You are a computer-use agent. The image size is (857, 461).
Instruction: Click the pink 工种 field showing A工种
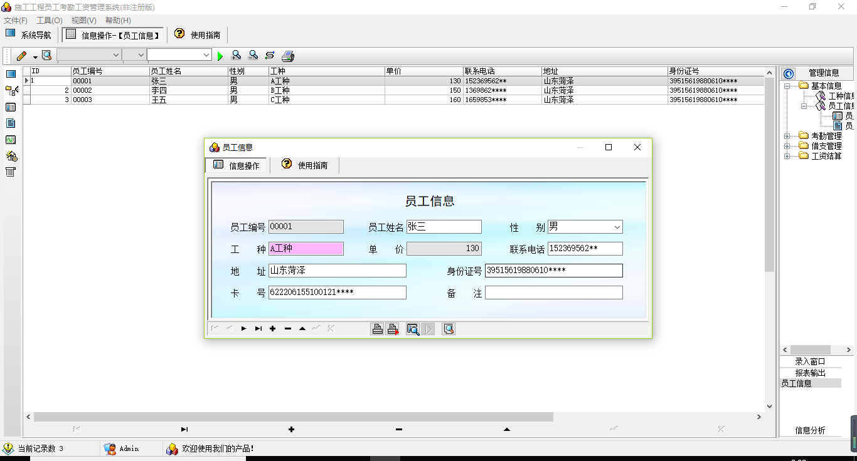[306, 249]
